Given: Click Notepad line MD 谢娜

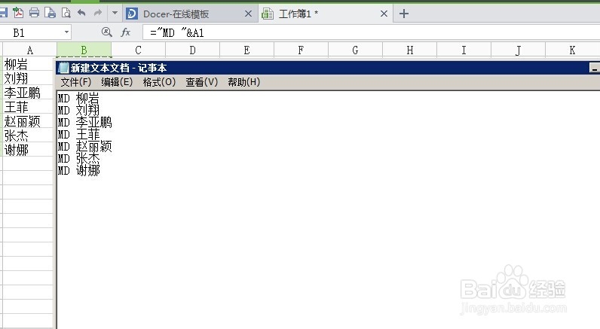Looking at the screenshot, I should coord(78,170).
